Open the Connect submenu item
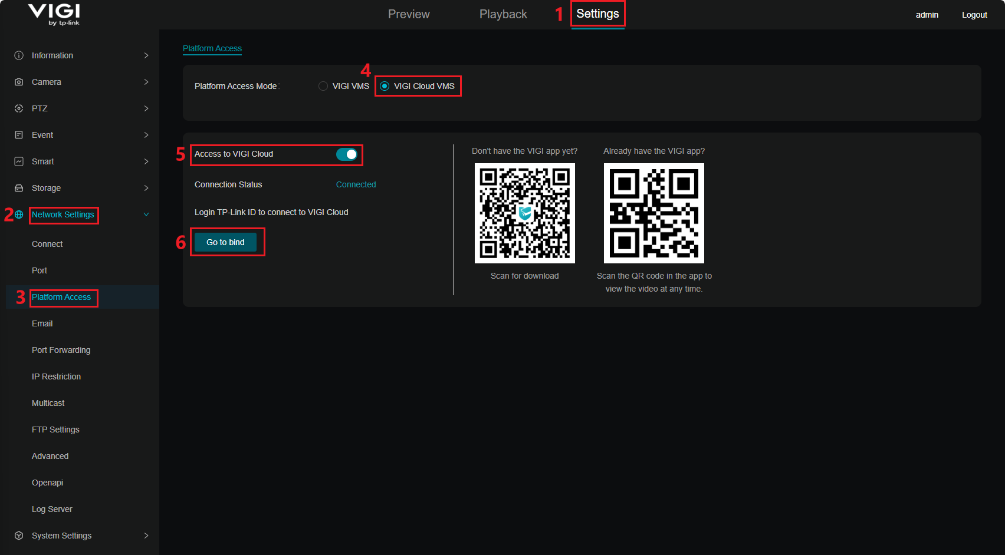Image resolution: width=1005 pixels, height=555 pixels. click(x=47, y=244)
